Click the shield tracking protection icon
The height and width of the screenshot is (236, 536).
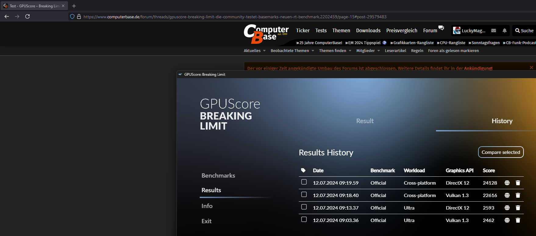(x=72, y=17)
